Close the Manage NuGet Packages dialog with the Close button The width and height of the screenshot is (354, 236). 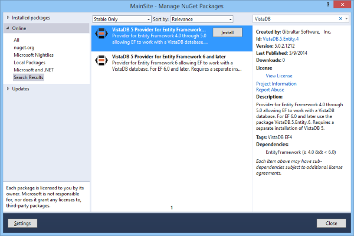point(331,223)
